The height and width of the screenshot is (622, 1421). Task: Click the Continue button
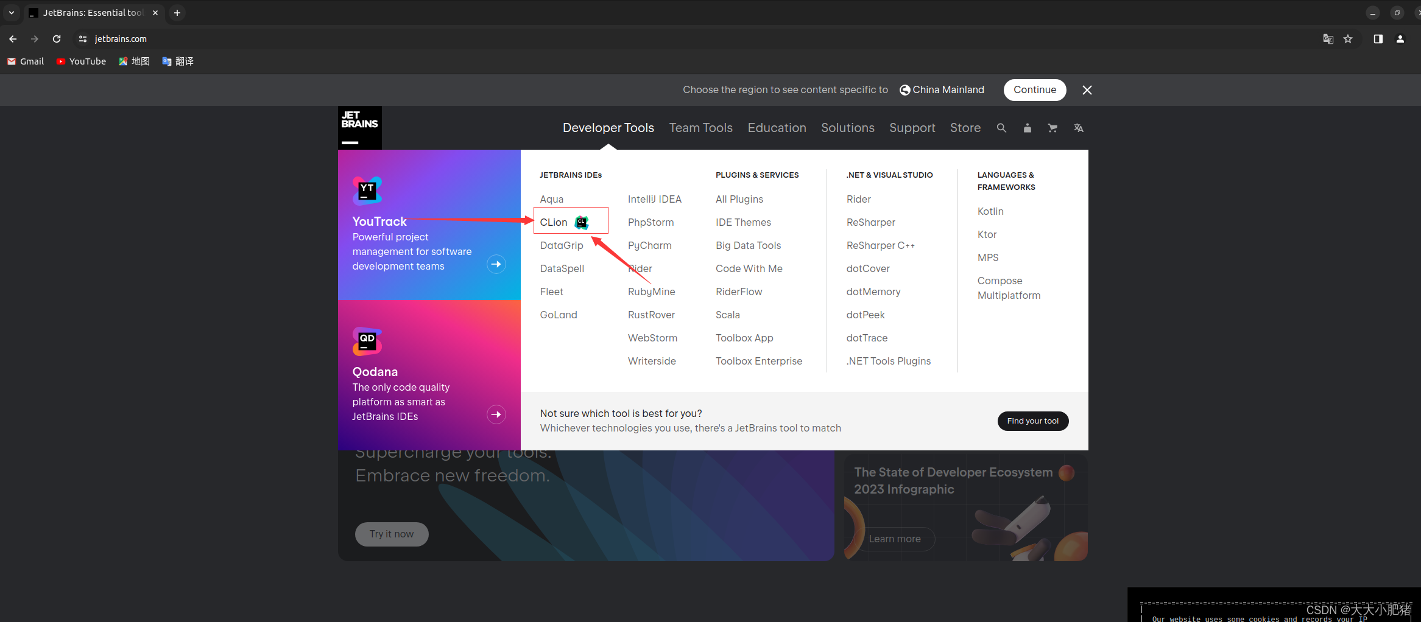[1035, 90]
